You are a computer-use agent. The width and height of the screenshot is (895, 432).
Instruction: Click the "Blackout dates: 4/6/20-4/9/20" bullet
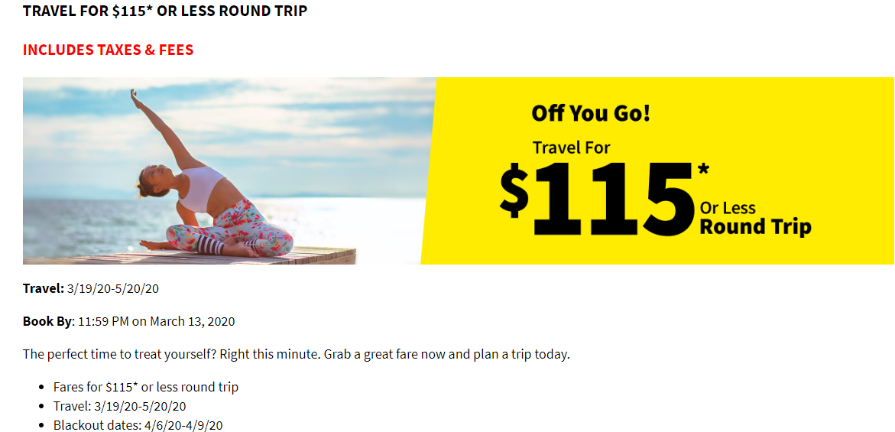tap(138, 425)
